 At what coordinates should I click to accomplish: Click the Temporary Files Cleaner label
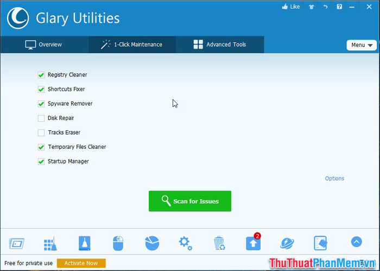[x=77, y=147]
